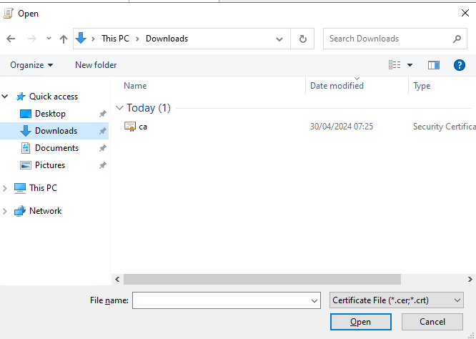Expand This PC tree node
The width and height of the screenshot is (476, 339).
(x=4, y=188)
